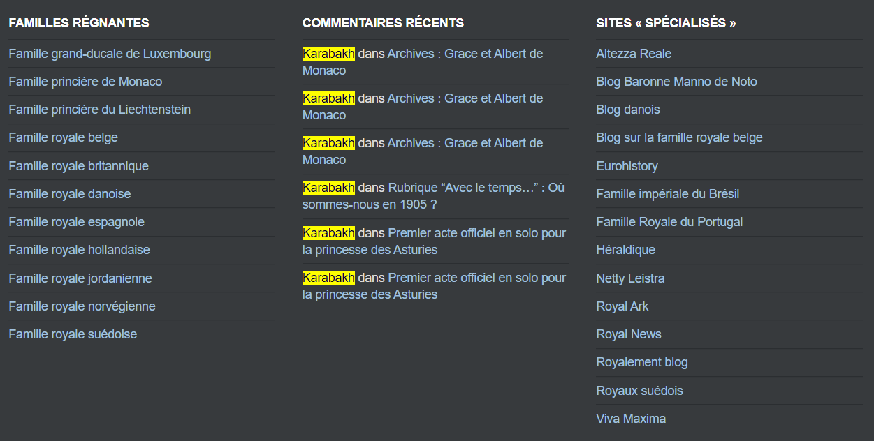Viewport: 874px width, 441px height.
Task: Open Famille royale danoise link
Action: click(x=69, y=194)
